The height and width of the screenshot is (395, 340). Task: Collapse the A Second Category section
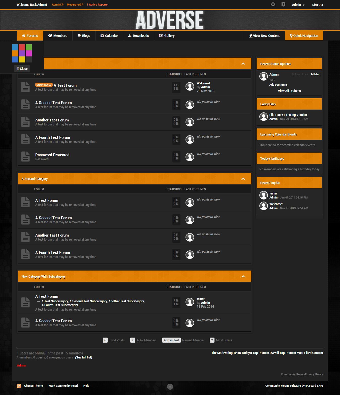pyautogui.click(x=243, y=179)
